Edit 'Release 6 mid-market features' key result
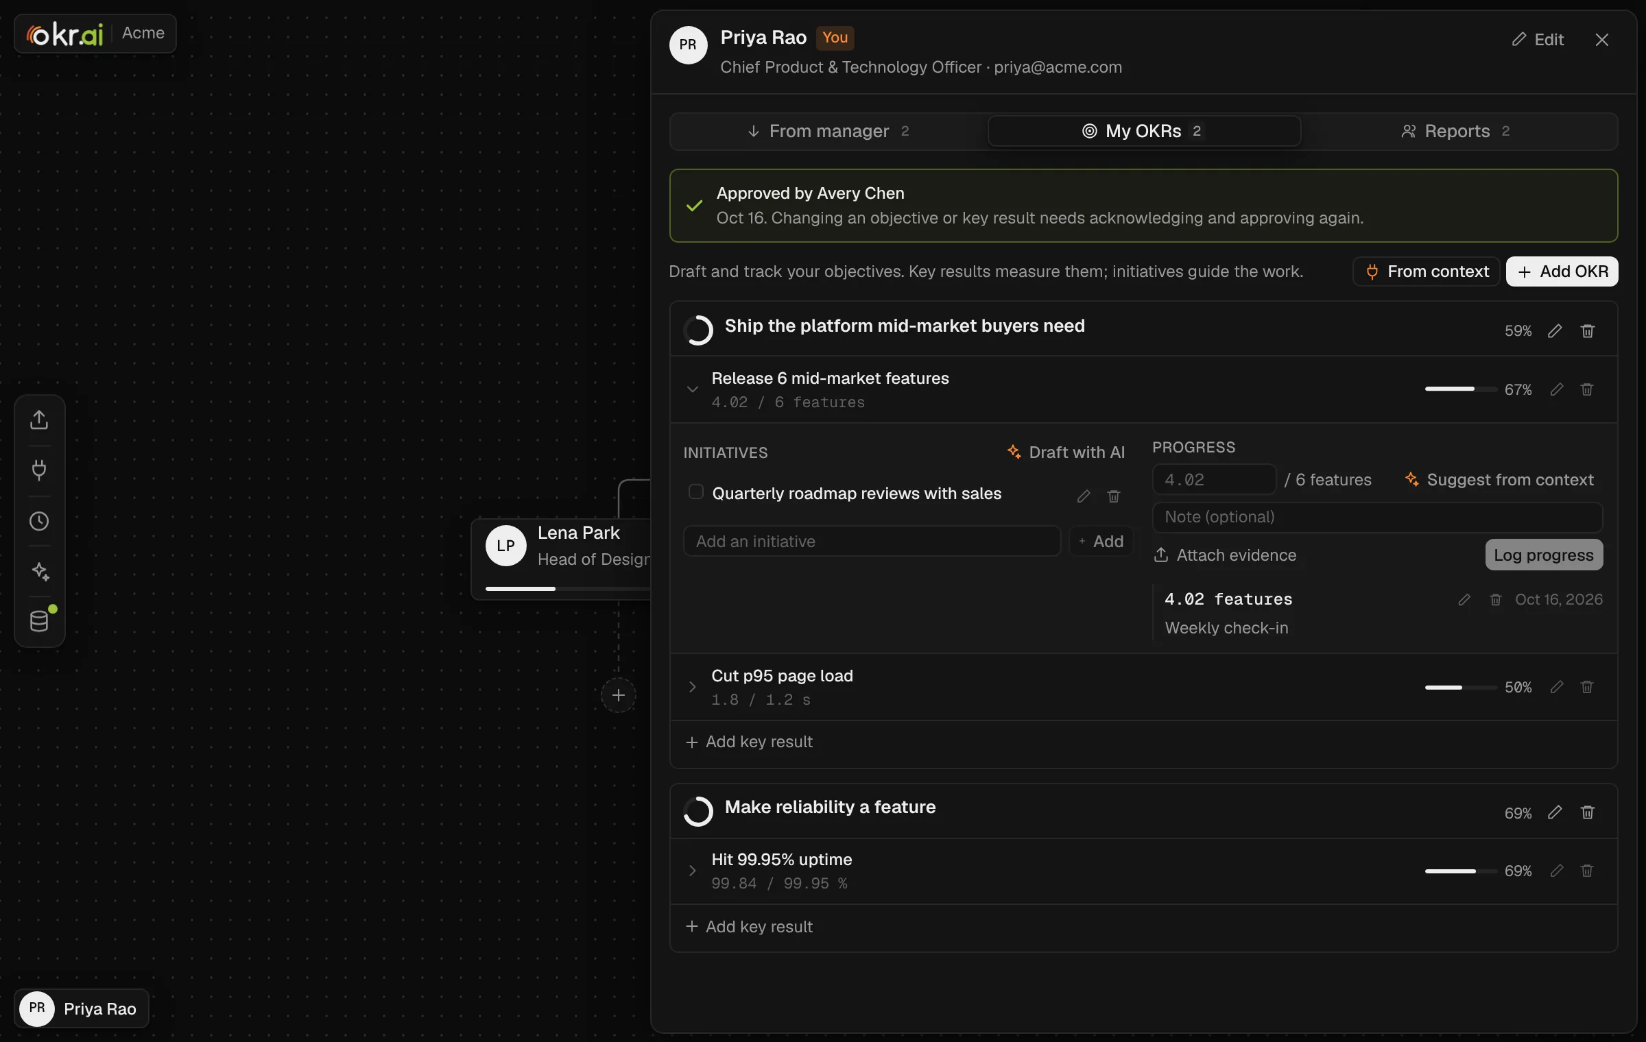 coord(1557,389)
